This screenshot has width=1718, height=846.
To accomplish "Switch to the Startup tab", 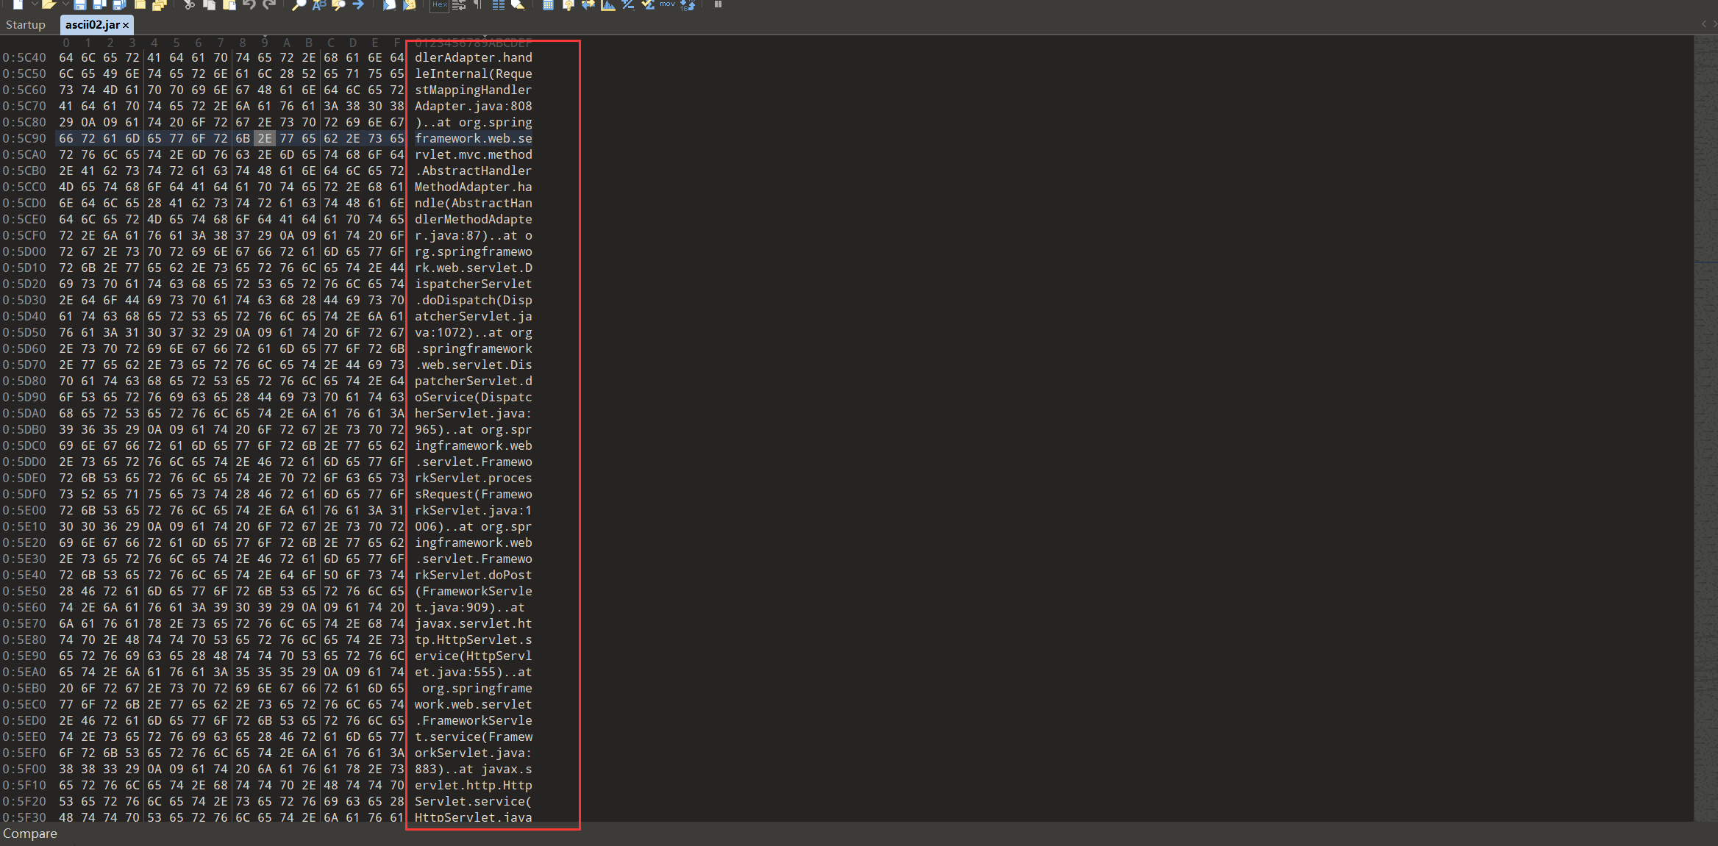I will pyautogui.click(x=26, y=25).
